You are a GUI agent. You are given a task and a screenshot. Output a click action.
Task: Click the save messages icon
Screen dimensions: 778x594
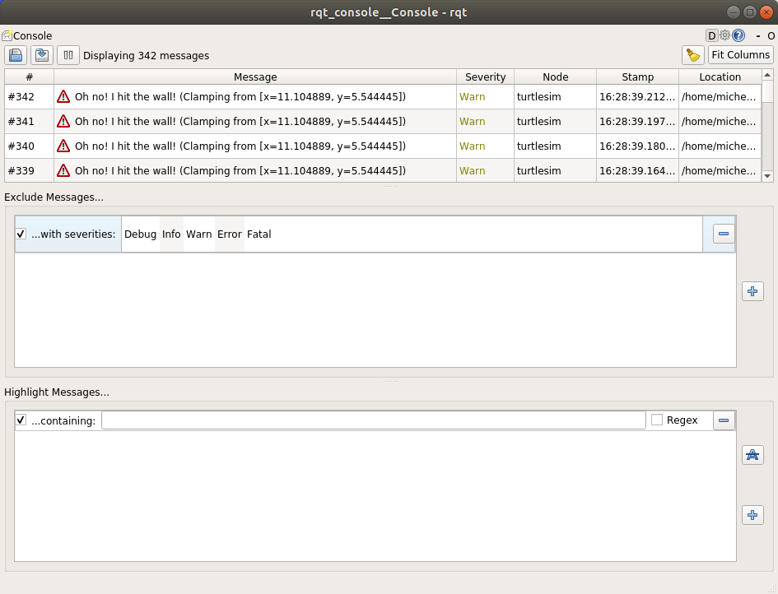click(x=16, y=55)
